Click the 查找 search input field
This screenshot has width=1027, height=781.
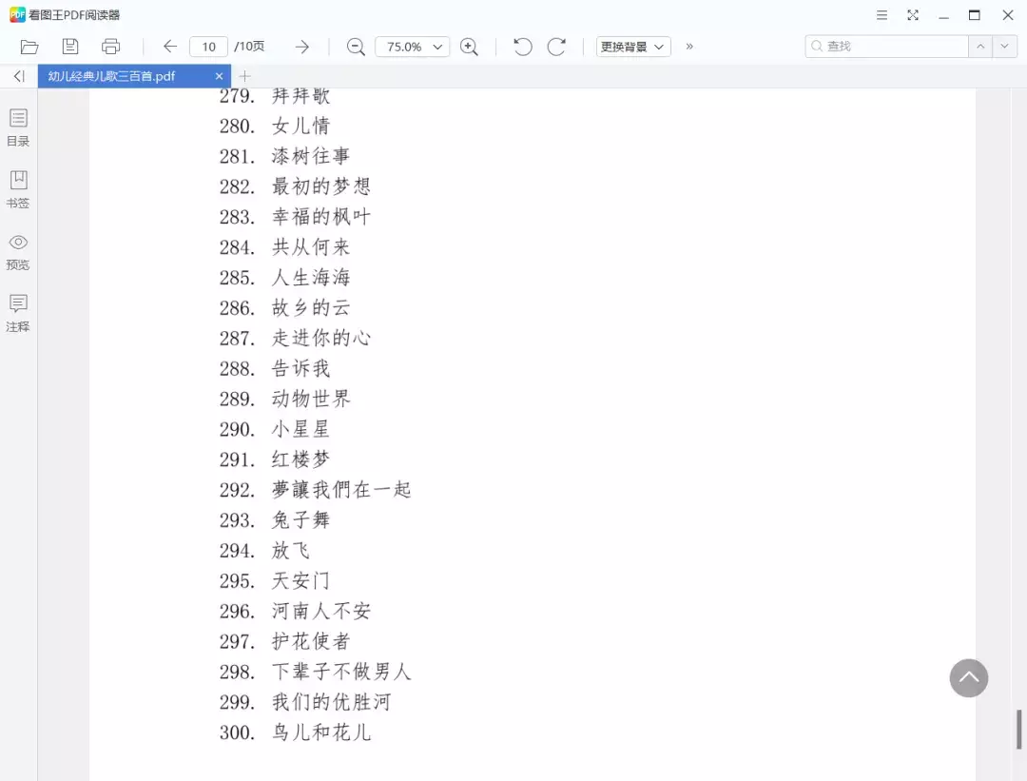pos(886,47)
